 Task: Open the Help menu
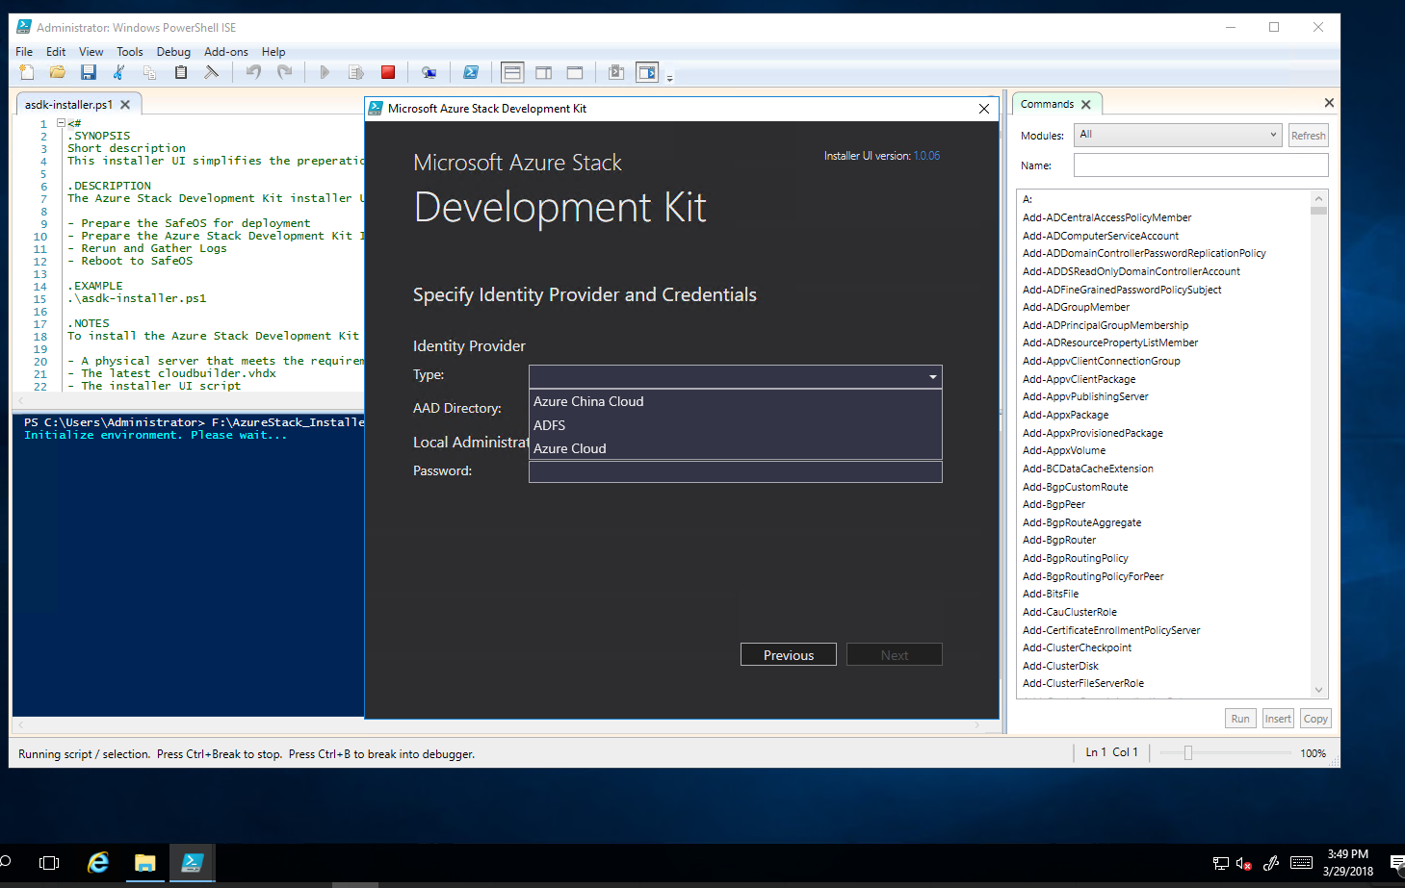[x=273, y=52]
